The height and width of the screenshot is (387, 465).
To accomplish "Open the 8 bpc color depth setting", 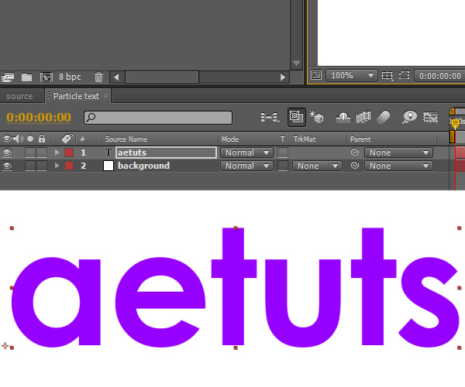I will (x=70, y=77).
